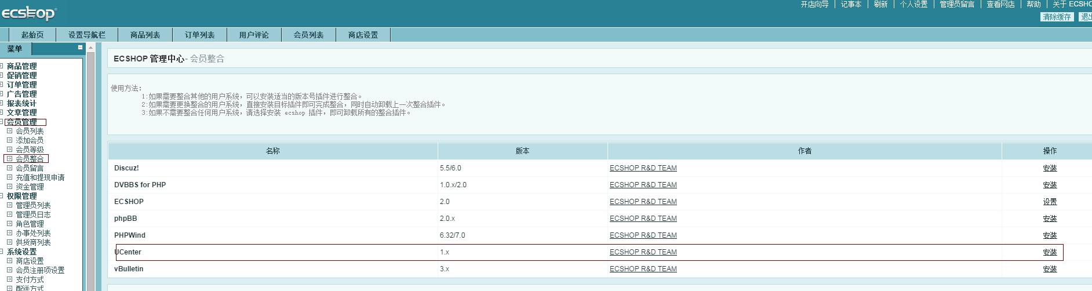Image resolution: width=1092 pixels, height=291 pixels.
Task: Expand the 文章管理 menu group
Action: [x=2, y=112]
